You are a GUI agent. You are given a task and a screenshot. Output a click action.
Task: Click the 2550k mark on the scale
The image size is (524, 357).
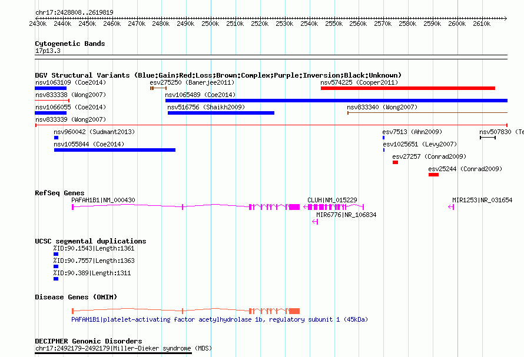[x=334, y=24]
